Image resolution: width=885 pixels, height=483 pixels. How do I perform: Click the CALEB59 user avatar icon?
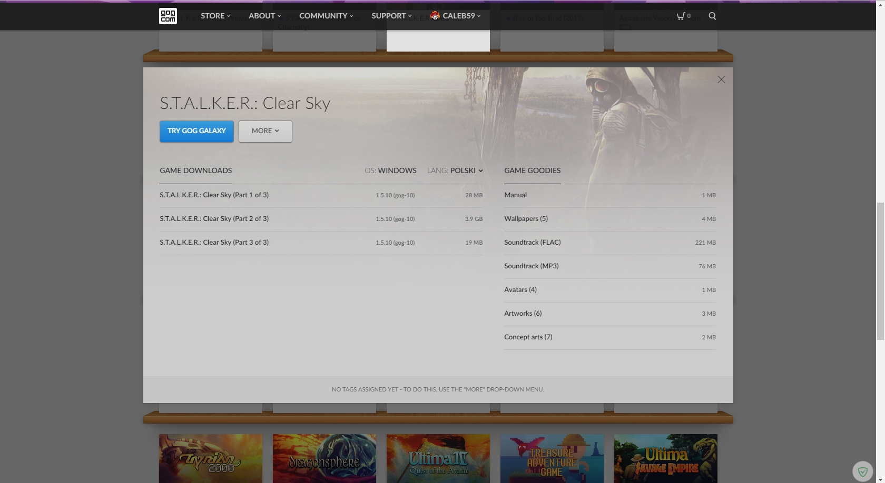pos(435,16)
